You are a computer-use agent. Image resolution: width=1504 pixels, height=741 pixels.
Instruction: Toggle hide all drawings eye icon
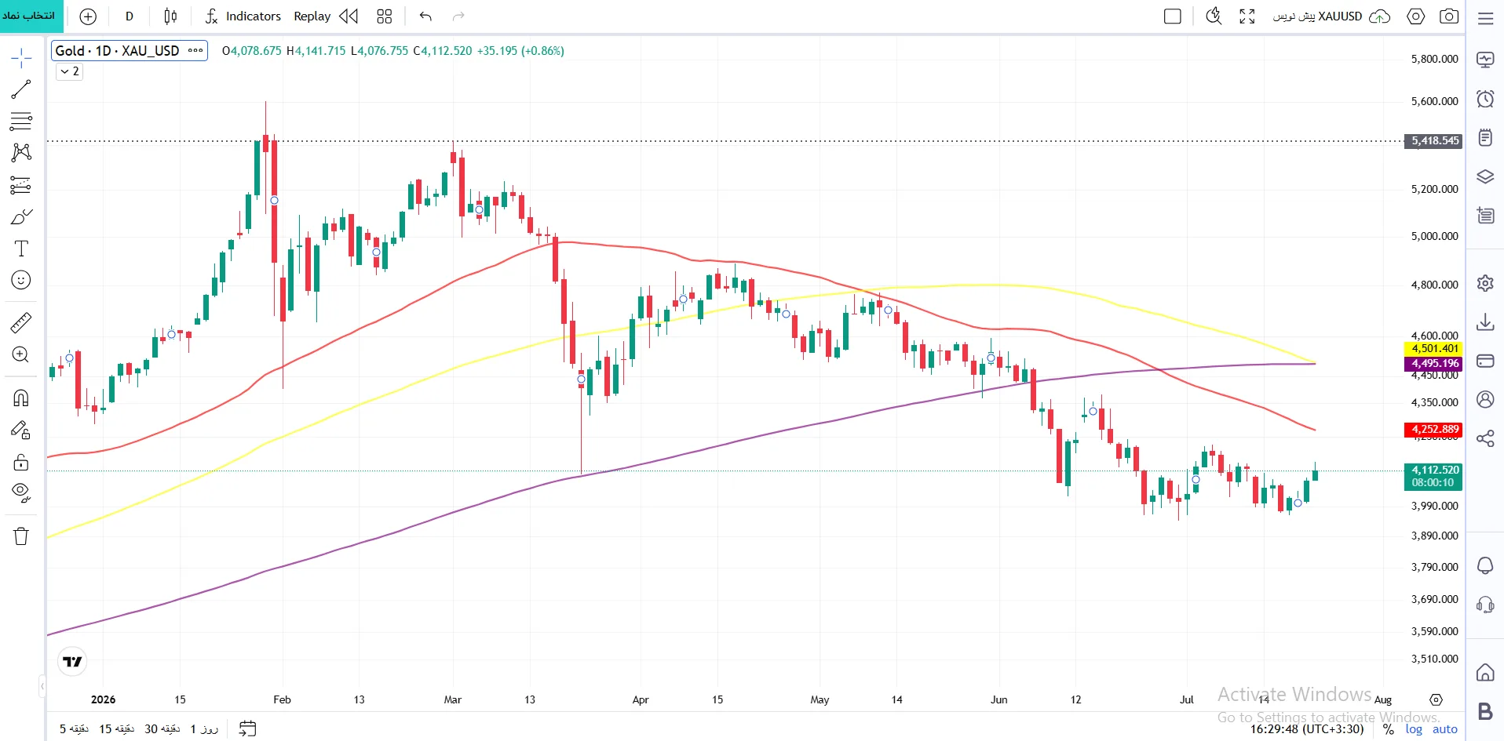(21, 492)
